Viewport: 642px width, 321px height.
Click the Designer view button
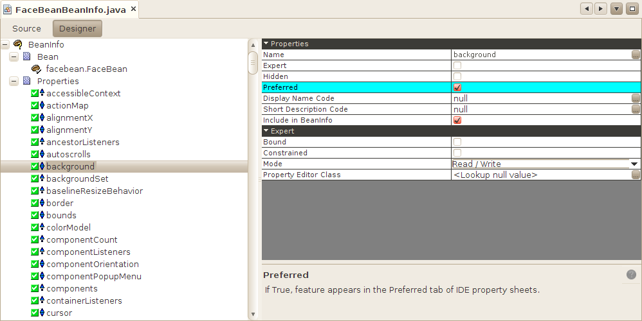click(77, 29)
